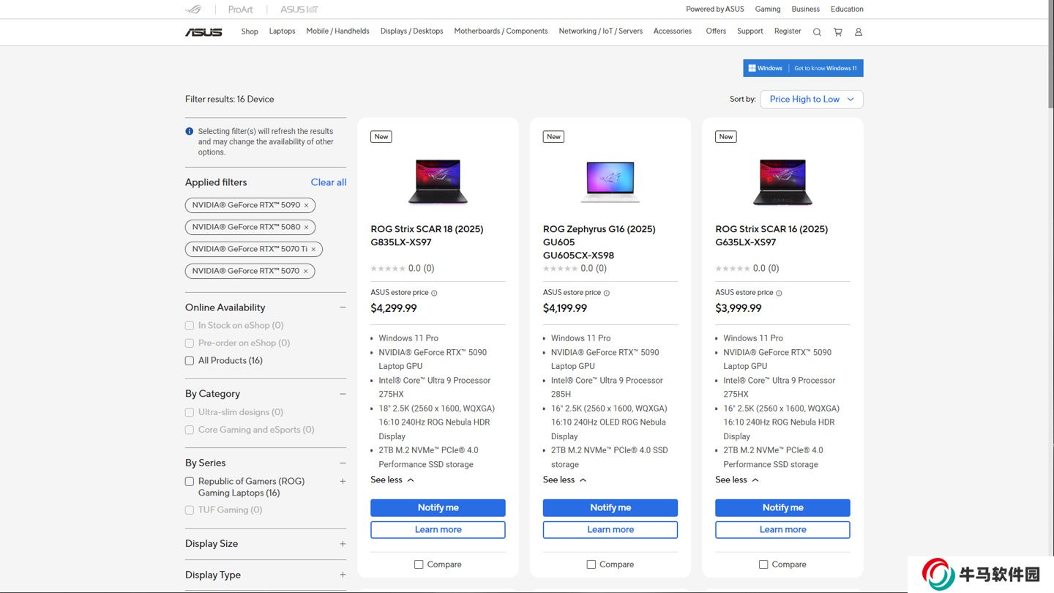Image resolution: width=1054 pixels, height=593 pixels.
Task: Collapse the Online Availability filter section
Action: [343, 307]
